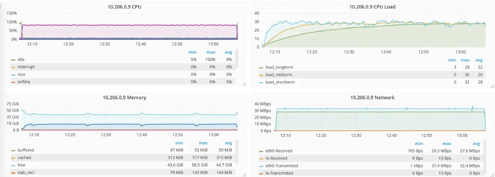The height and width of the screenshot is (177, 495).
Task: Open the 10.206.0.9 Network panel title menu
Action: tap(372, 97)
